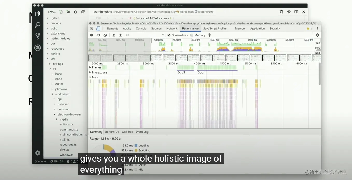This screenshot has width=352, height=180.
Task: Select the first Scroll interaction bar
Action: 185,70
